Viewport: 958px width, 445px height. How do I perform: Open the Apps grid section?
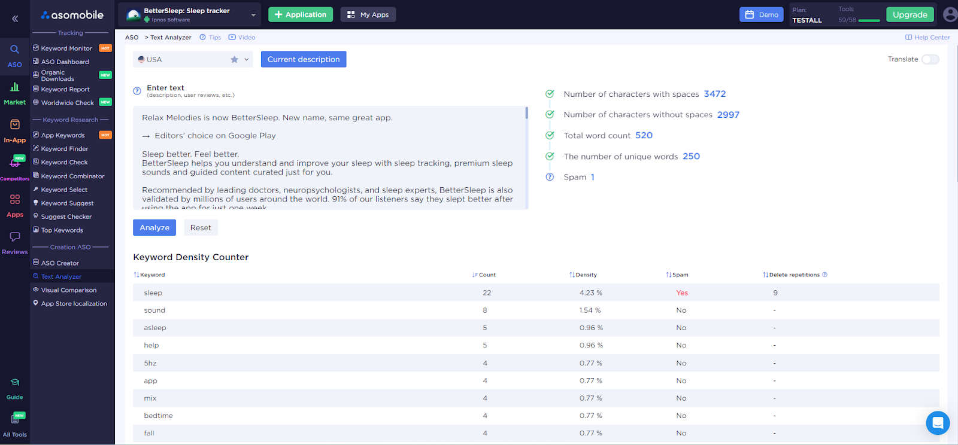[15, 206]
